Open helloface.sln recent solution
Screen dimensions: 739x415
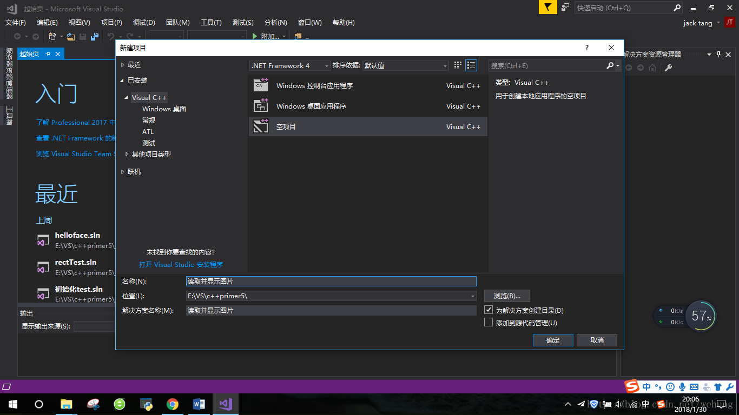click(77, 236)
